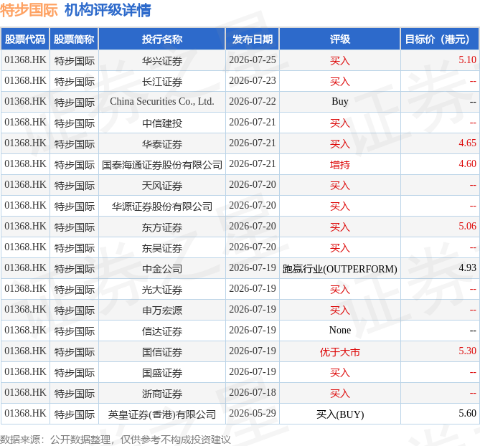This screenshot has height=446, width=480.
Task: Click the 投行名称 column header
Action: [162, 39]
